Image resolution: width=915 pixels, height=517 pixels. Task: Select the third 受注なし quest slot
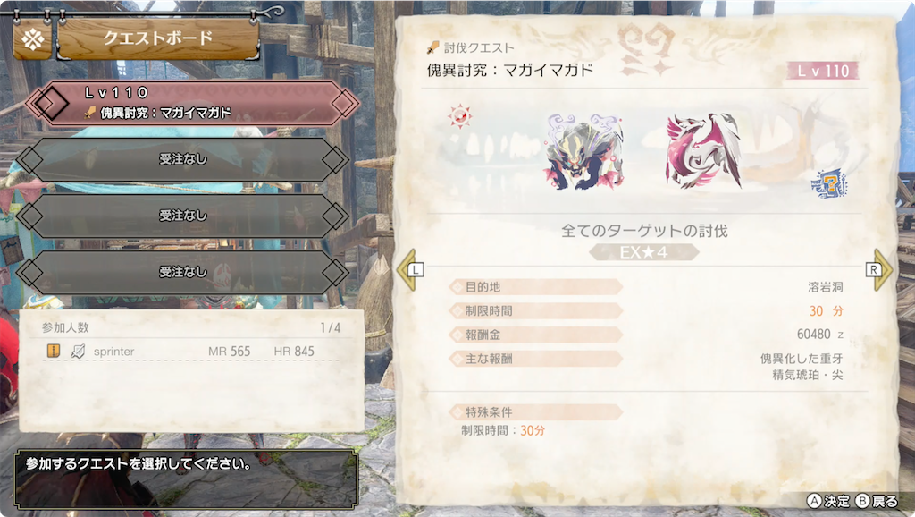(182, 272)
